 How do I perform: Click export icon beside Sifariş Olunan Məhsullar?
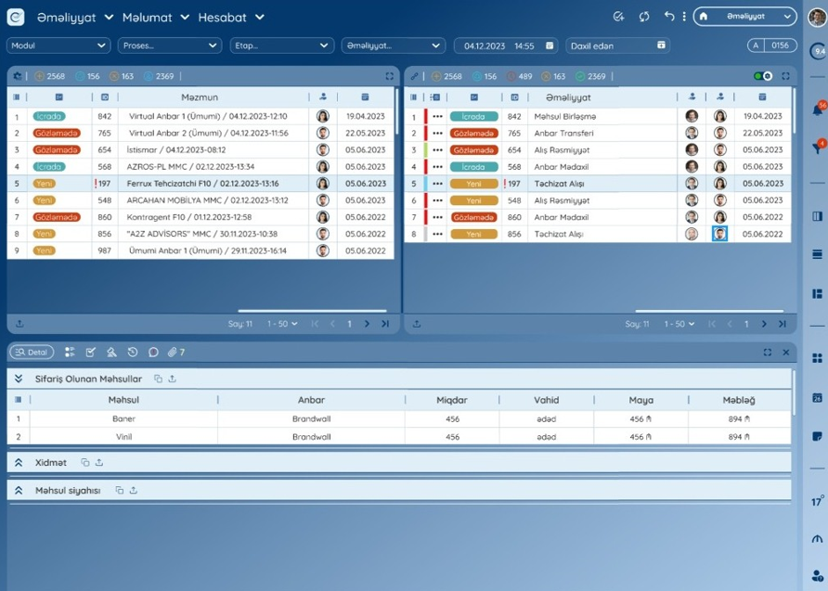(172, 379)
